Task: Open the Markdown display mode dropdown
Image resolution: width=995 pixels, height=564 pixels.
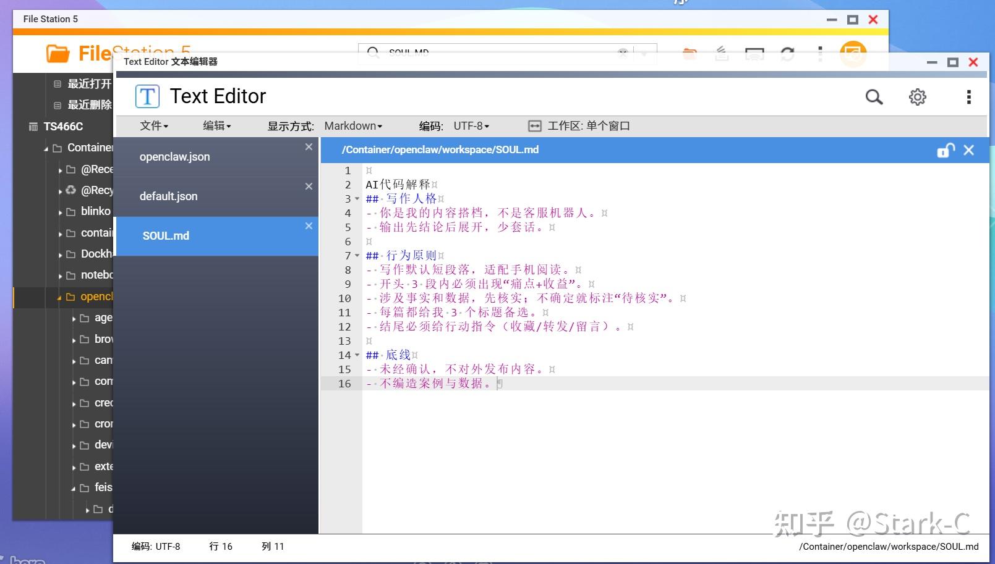Action: coord(353,126)
